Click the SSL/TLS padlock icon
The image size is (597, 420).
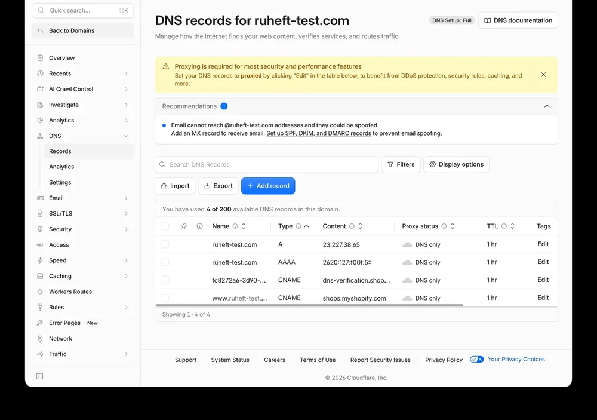40,214
